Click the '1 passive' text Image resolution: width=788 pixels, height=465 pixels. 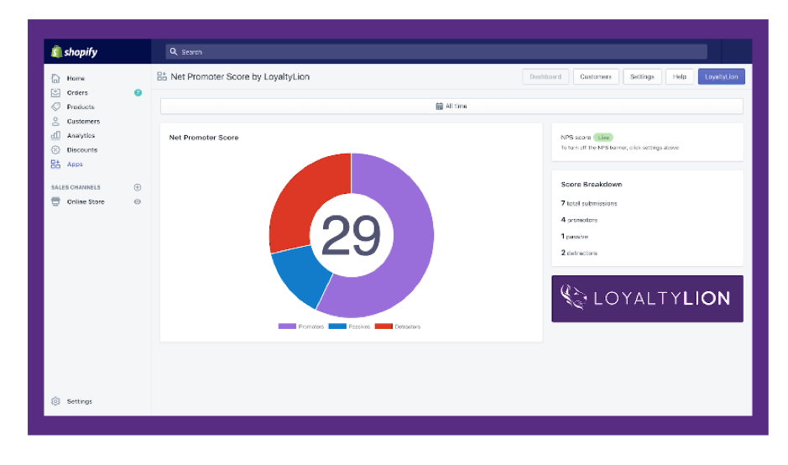coord(574,236)
